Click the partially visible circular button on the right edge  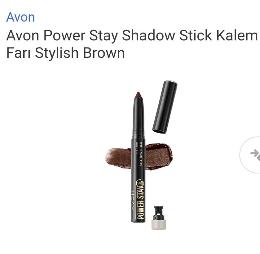tap(250, 155)
